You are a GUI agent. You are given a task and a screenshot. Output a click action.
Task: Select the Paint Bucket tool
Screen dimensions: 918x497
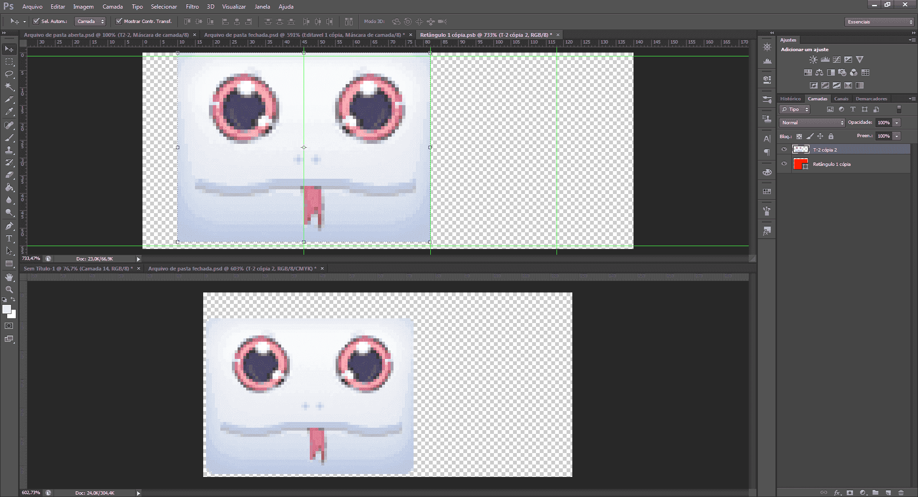pos(9,187)
